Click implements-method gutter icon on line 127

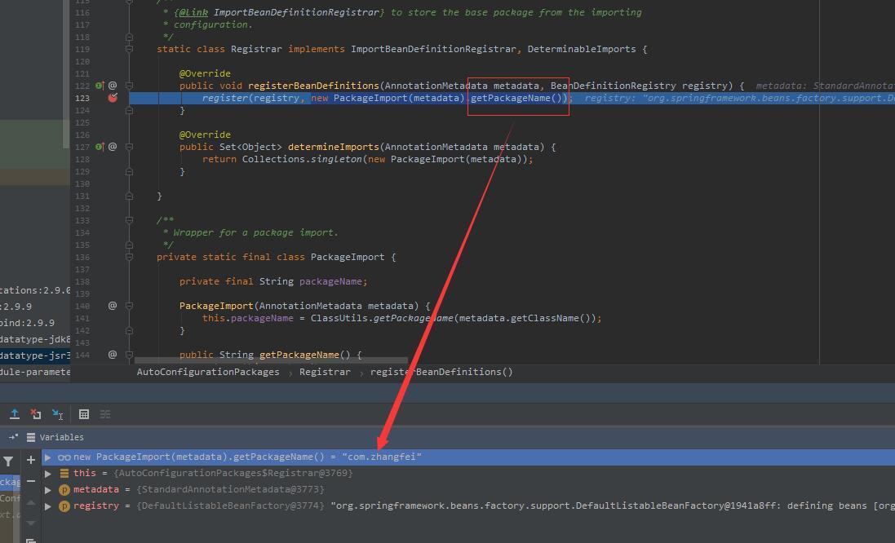click(x=100, y=147)
